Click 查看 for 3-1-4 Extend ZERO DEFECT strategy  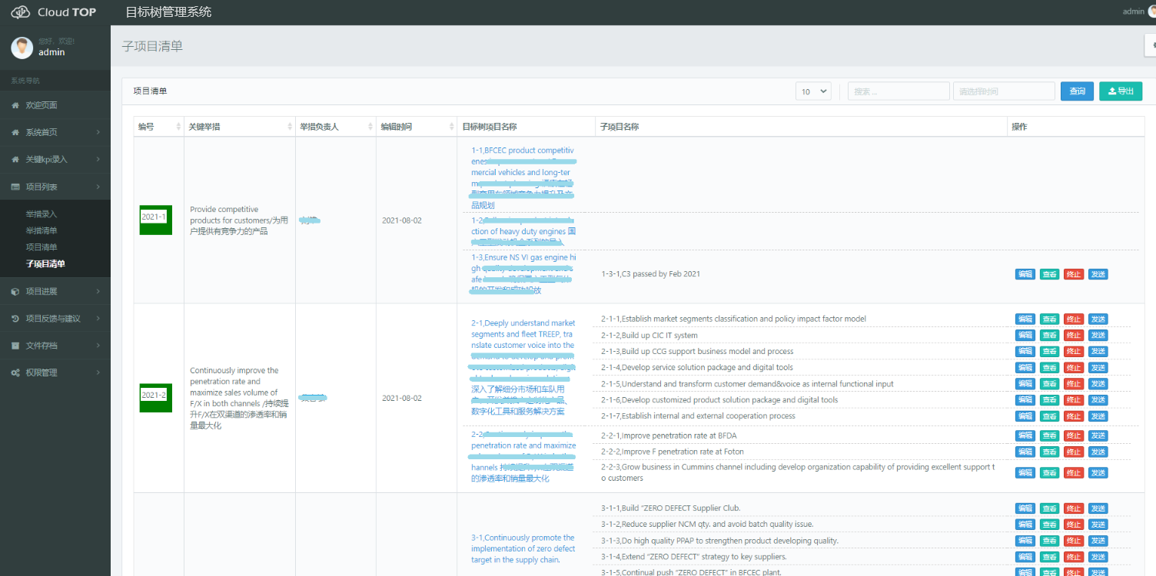click(1049, 557)
